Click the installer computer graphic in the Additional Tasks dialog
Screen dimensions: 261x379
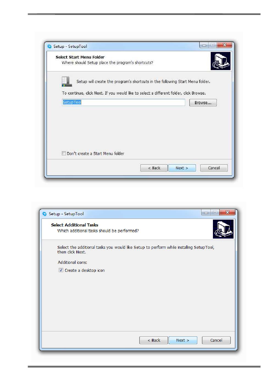pyautogui.click(x=223, y=229)
